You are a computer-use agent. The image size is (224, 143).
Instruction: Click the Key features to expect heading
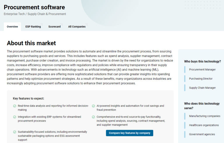(28, 98)
